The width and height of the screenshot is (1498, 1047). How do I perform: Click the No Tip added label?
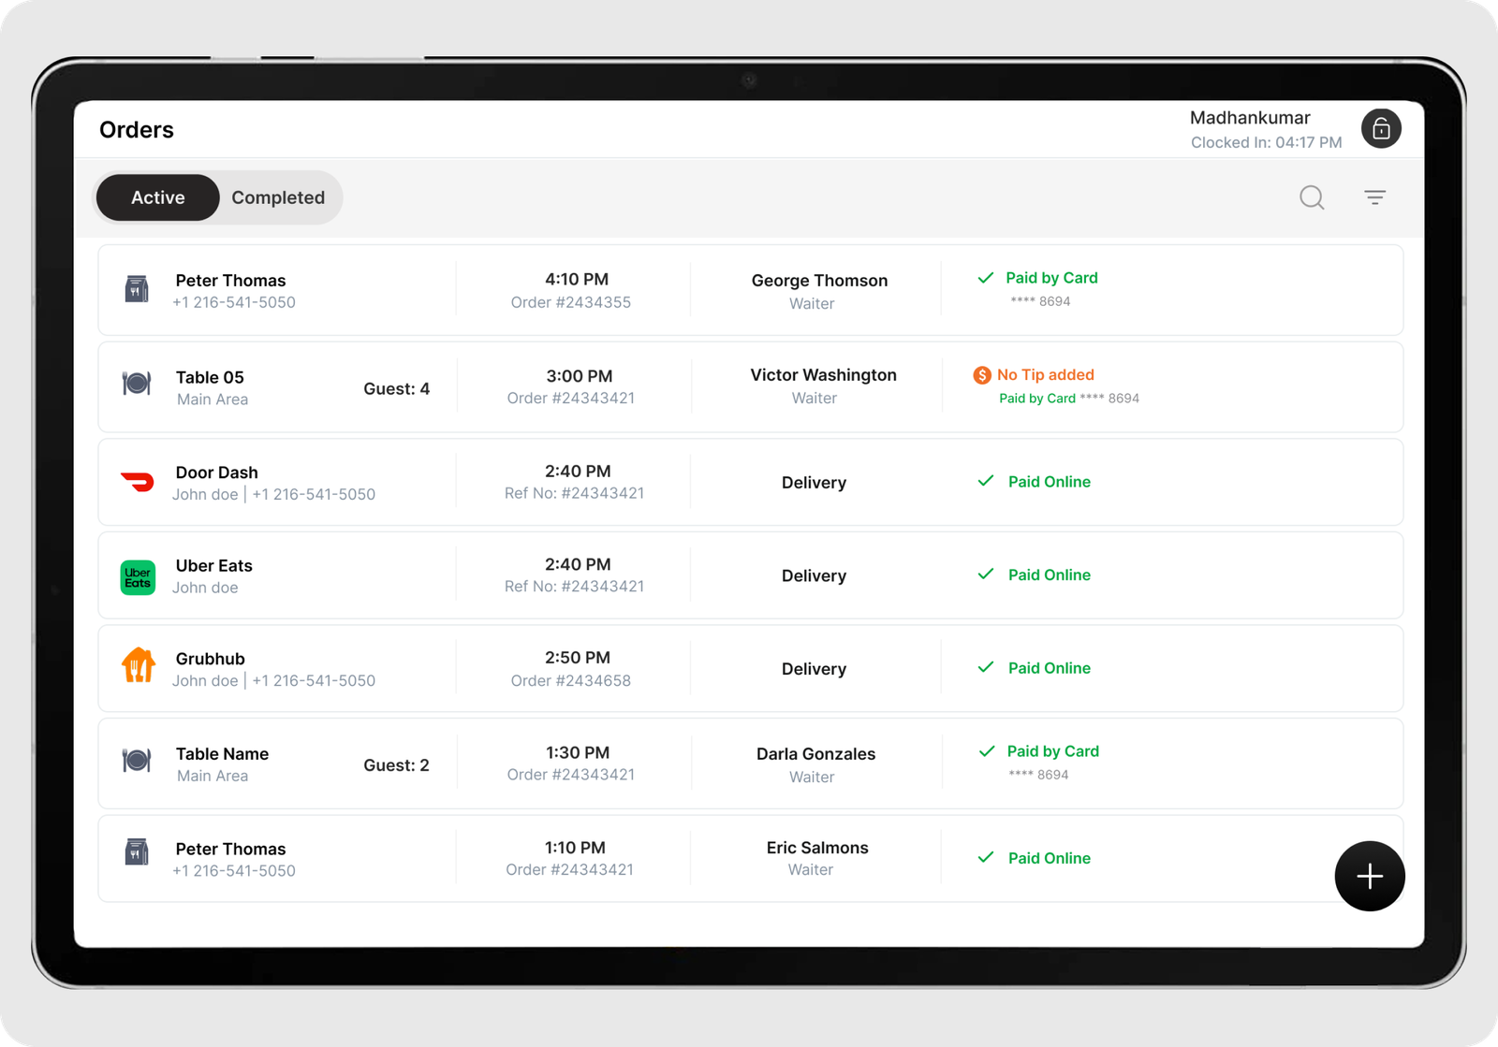tap(1045, 374)
